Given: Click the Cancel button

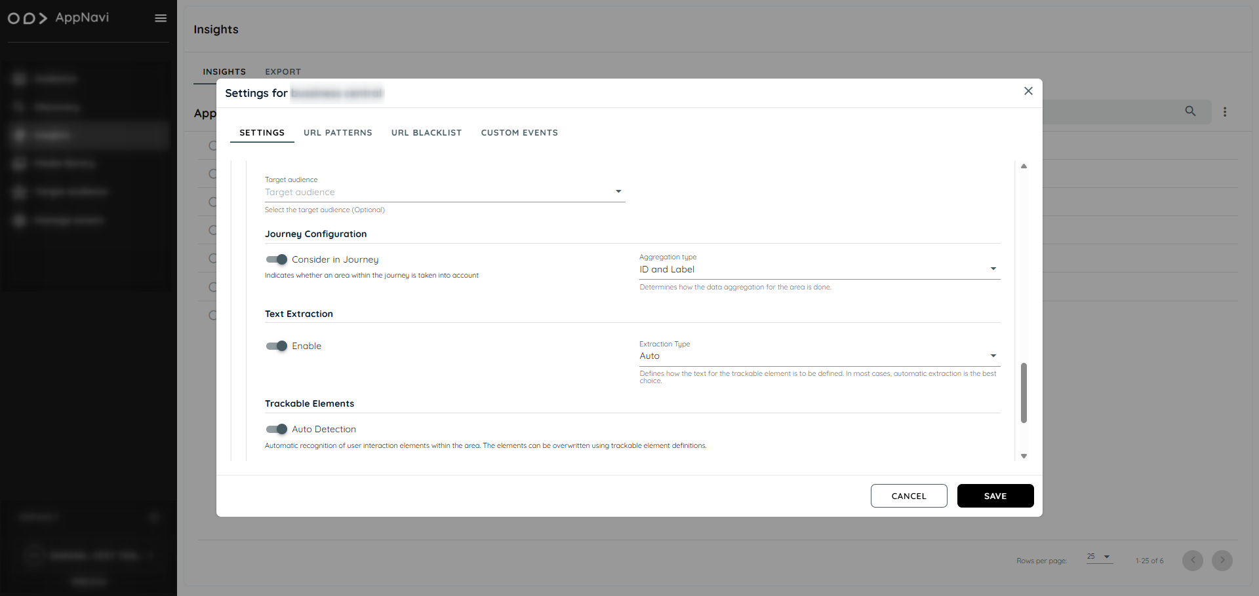Looking at the screenshot, I should pos(909,496).
